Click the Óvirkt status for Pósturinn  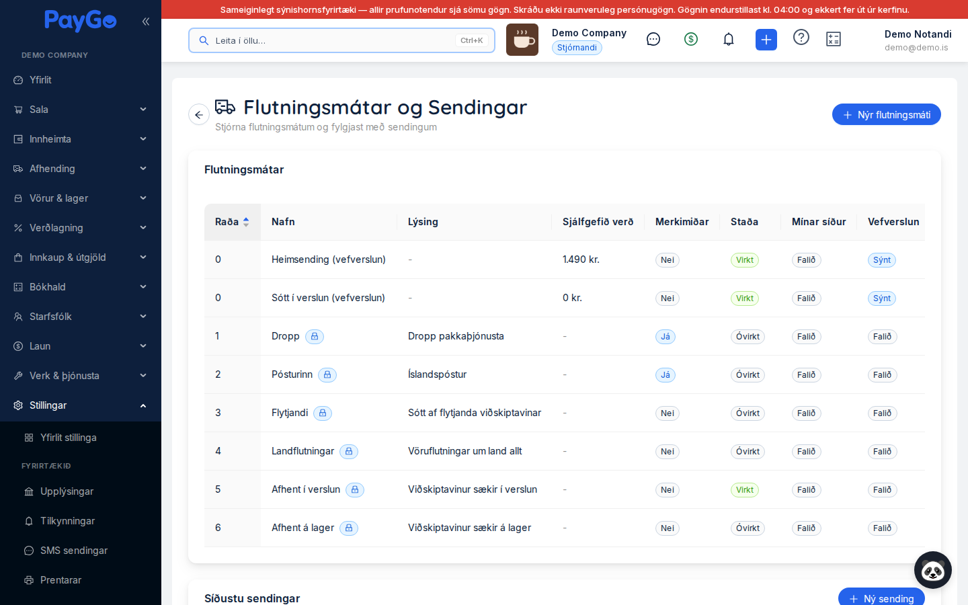pos(748,375)
